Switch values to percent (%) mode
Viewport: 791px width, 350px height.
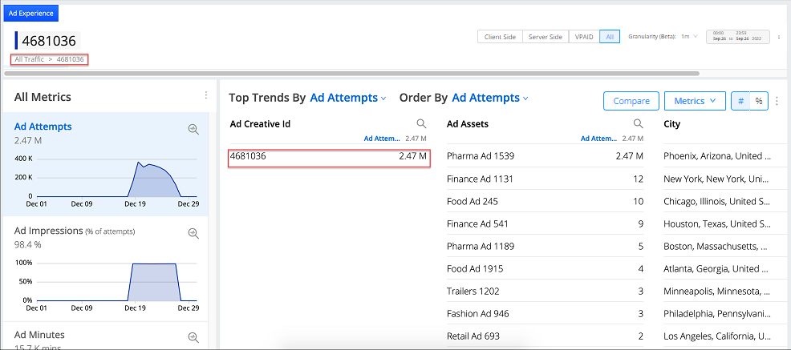(758, 101)
